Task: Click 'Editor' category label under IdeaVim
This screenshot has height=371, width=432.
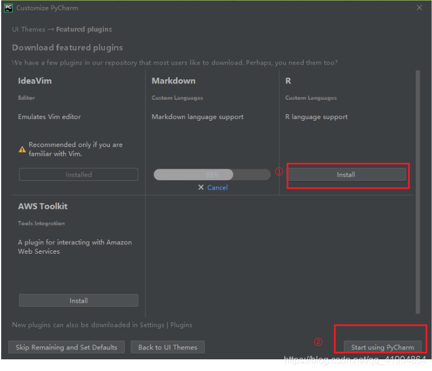Action: pyautogui.click(x=26, y=97)
